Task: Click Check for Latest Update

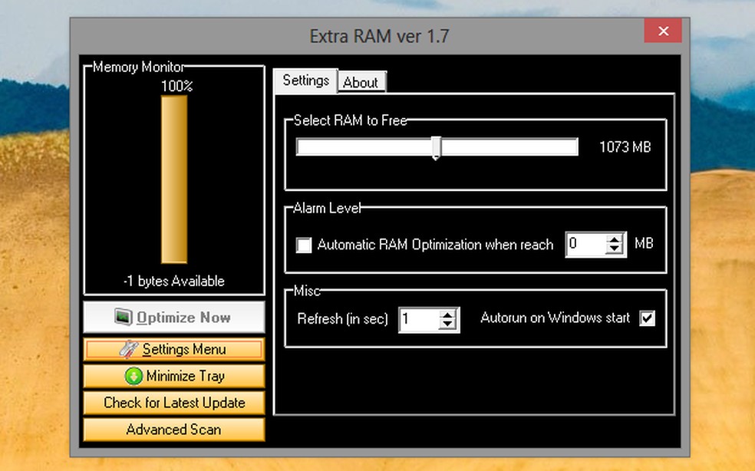Action: [x=173, y=403]
